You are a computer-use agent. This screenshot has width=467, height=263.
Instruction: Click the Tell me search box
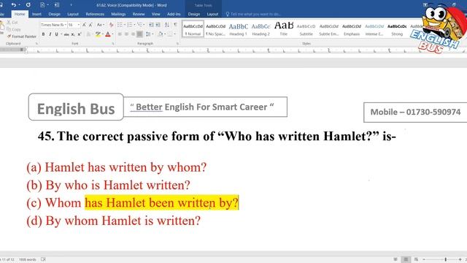click(253, 14)
